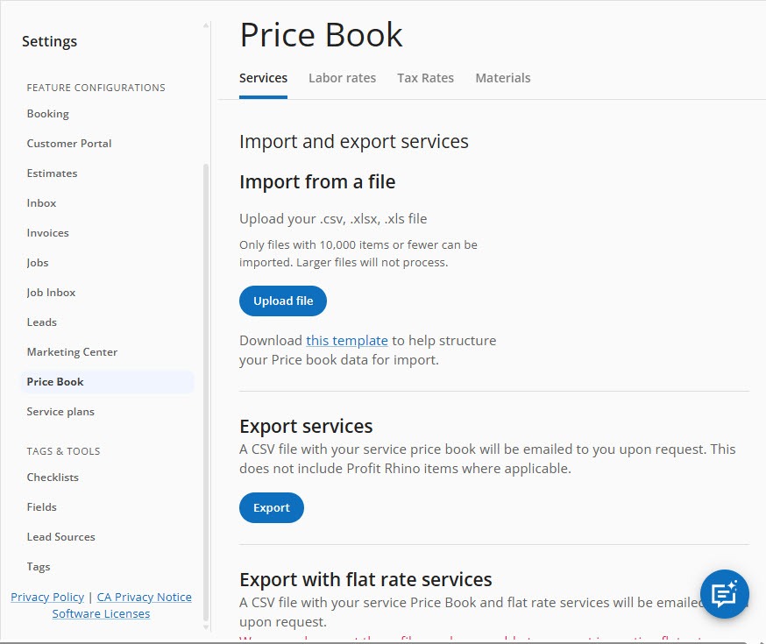This screenshot has width=766, height=644.
Task: Click the Export button under Export services
Action: (272, 508)
